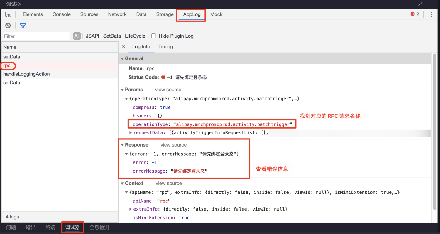Enable the Hide Plugin Log checkbox

point(153,36)
